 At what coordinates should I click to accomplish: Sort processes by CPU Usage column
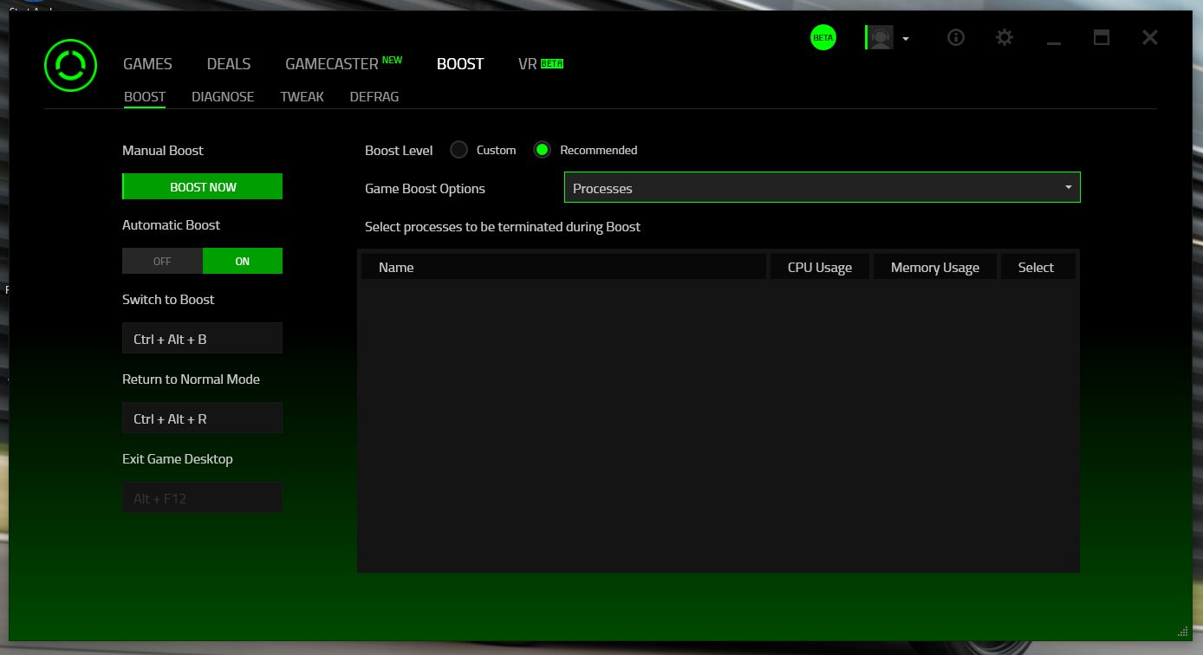click(x=818, y=267)
